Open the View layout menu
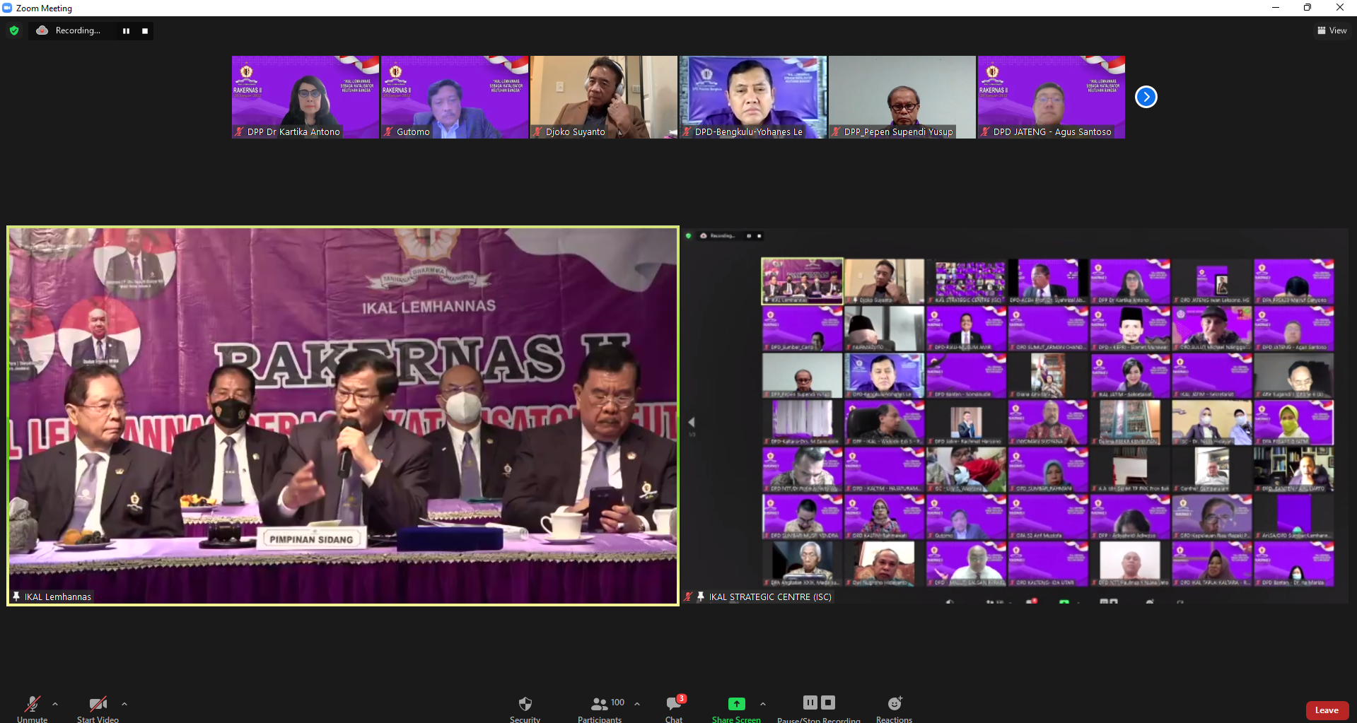The height and width of the screenshot is (723, 1357). 1332,30
